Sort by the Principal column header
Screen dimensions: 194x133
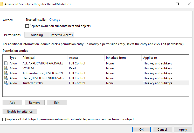[44, 58]
